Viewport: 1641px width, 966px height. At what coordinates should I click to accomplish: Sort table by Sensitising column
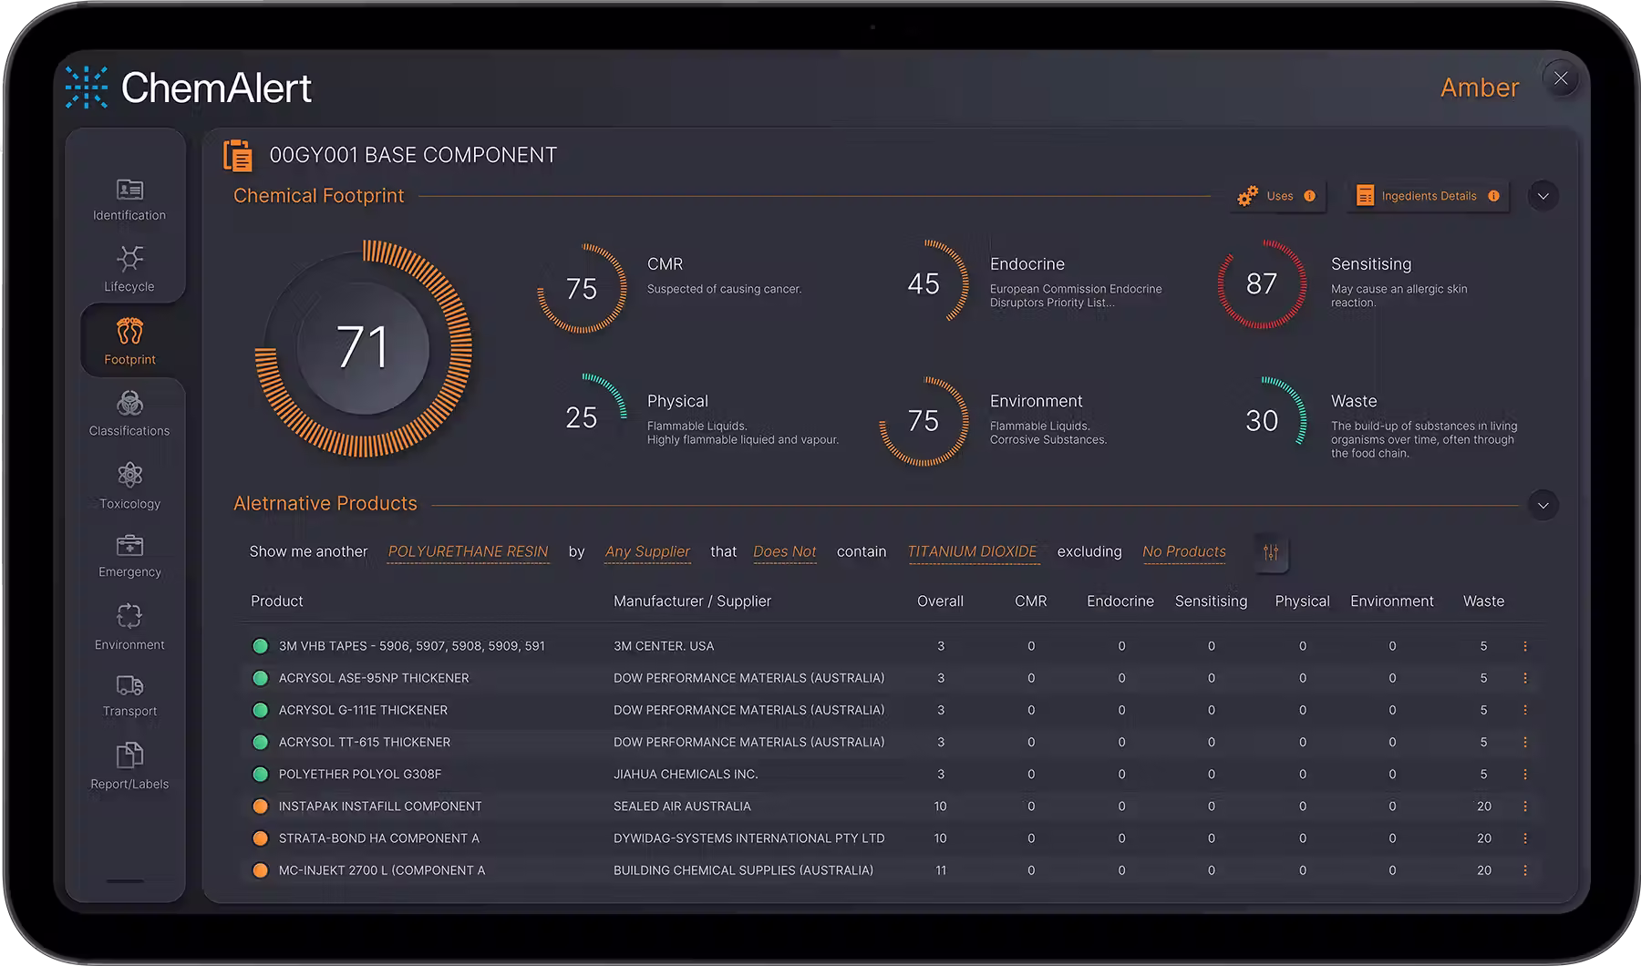[x=1211, y=601]
